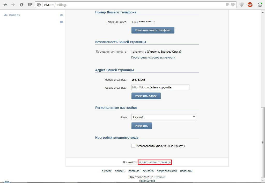This screenshot has height=183, width=265.
Task: Click the site info globe icon in address bar
Action: (x=39, y=5)
